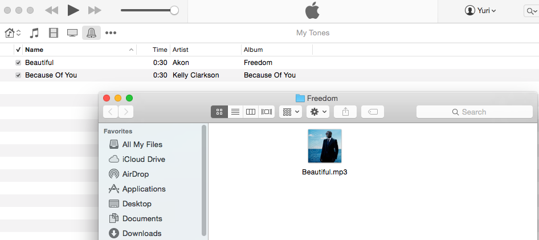Uncheck the Because Of You tone checkbox

click(x=18, y=75)
